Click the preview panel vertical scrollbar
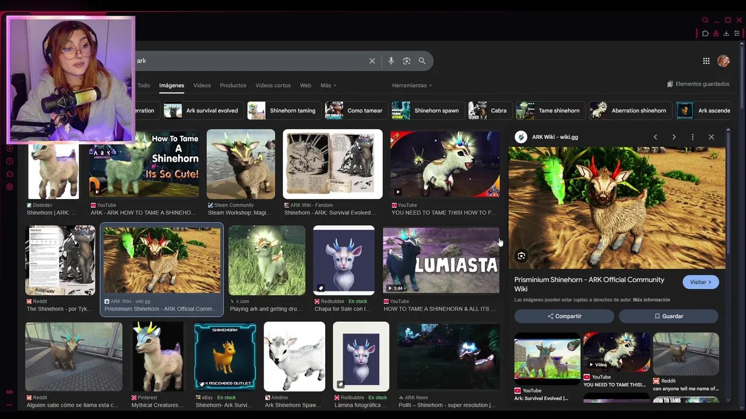 pyautogui.click(x=728, y=192)
